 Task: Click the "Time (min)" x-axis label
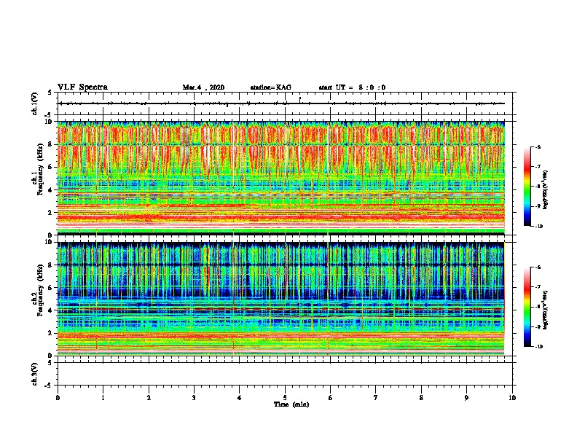pos(291,404)
